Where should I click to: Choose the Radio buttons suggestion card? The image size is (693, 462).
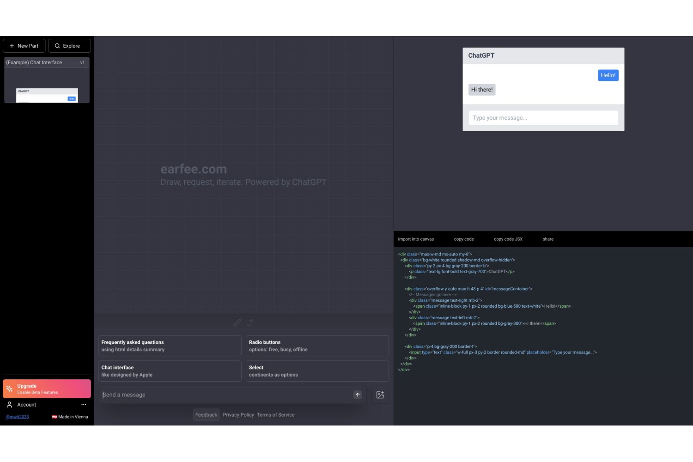[317, 346]
